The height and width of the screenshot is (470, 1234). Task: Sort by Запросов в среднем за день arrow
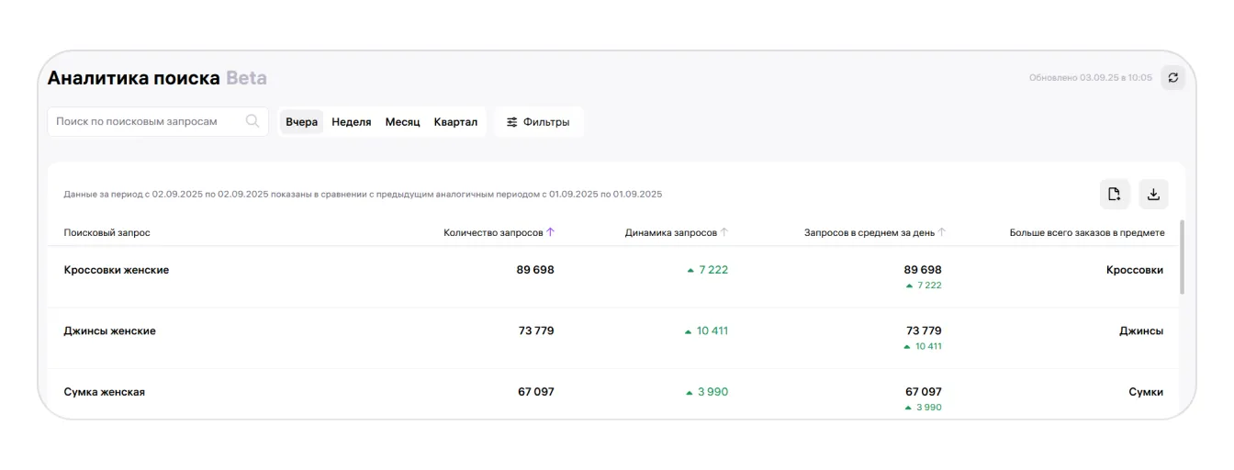pyautogui.click(x=942, y=232)
